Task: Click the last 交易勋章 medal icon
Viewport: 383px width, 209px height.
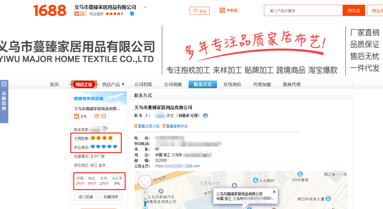Action: coord(110,138)
